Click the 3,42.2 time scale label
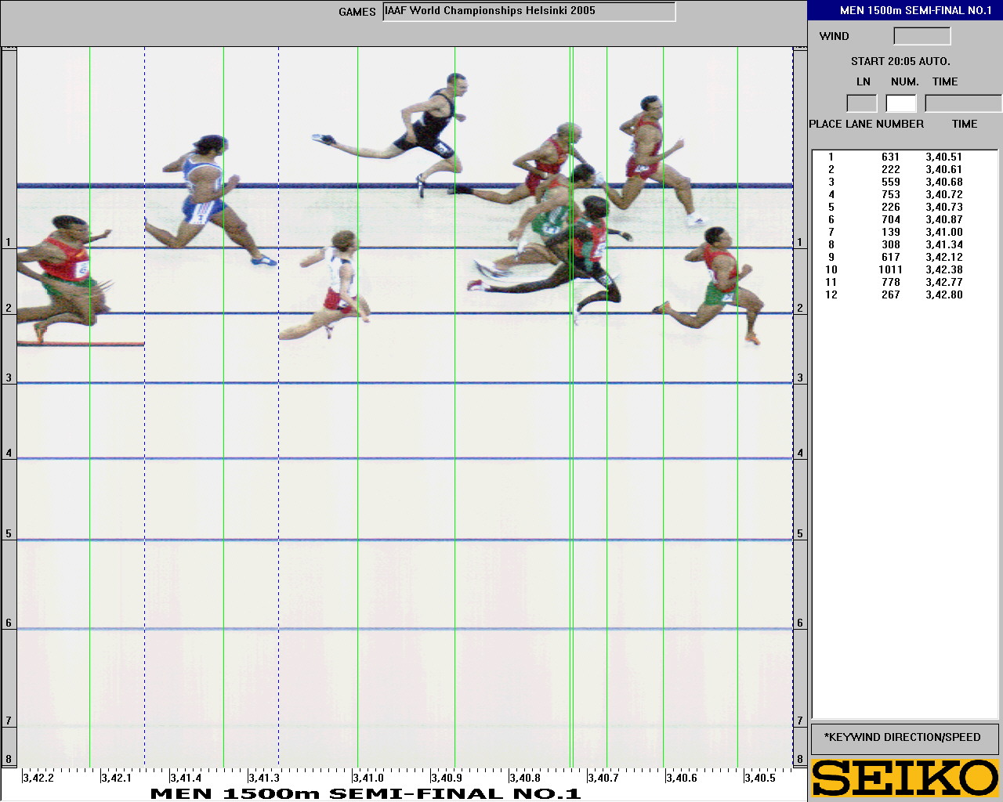Viewport: 1003px width, 802px height. pos(38,778)
